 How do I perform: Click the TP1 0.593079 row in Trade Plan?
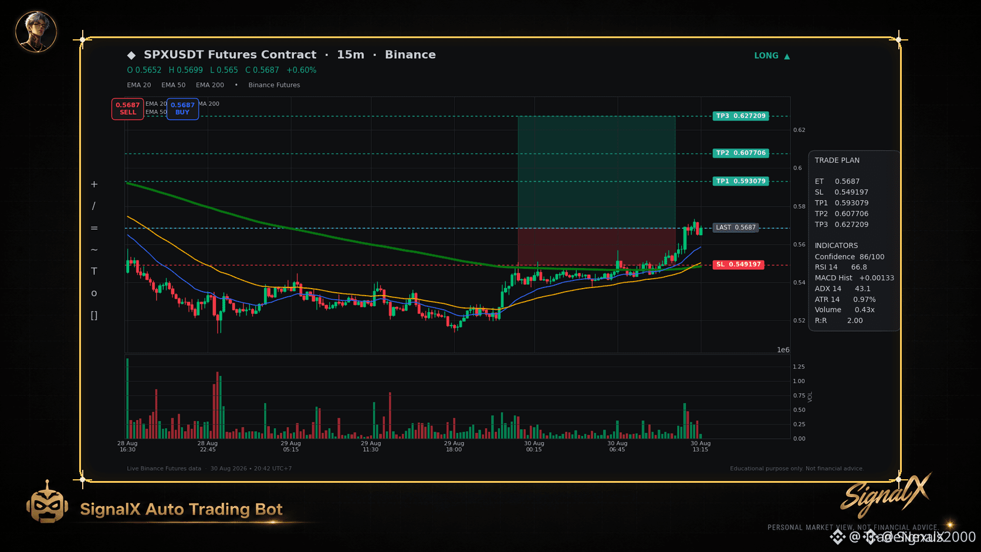pyautogui.click(x=841, y=203)
